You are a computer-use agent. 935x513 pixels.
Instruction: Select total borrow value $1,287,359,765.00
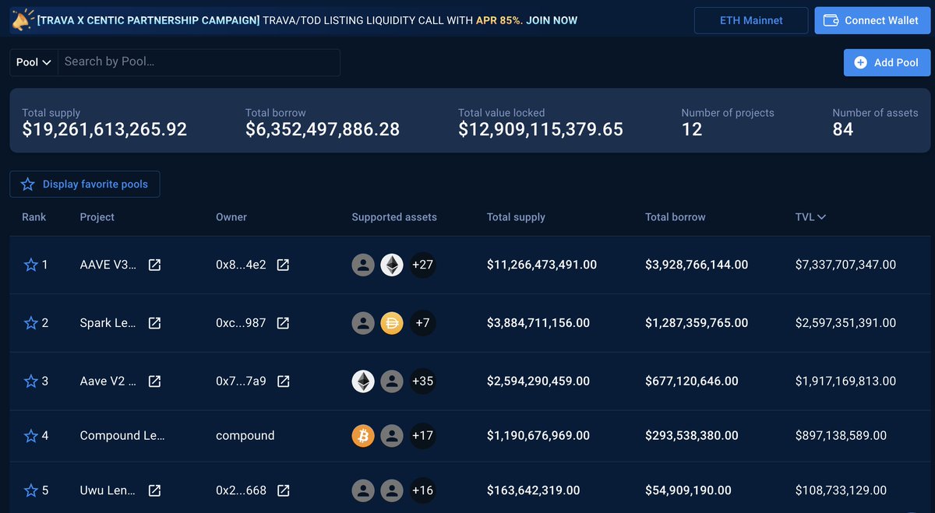[697, 322]
